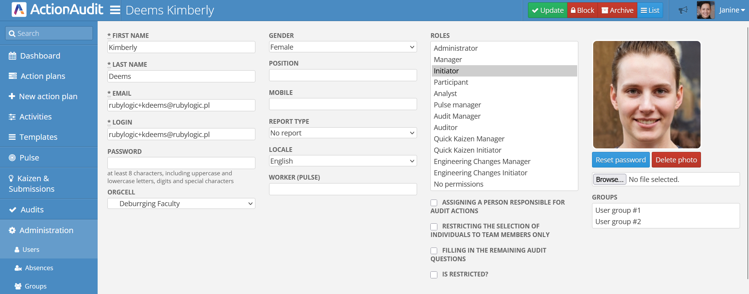Viewport: 749px width, 294px height.
Task: Open the Audits sidebar item
Action: tap(32, 210)
